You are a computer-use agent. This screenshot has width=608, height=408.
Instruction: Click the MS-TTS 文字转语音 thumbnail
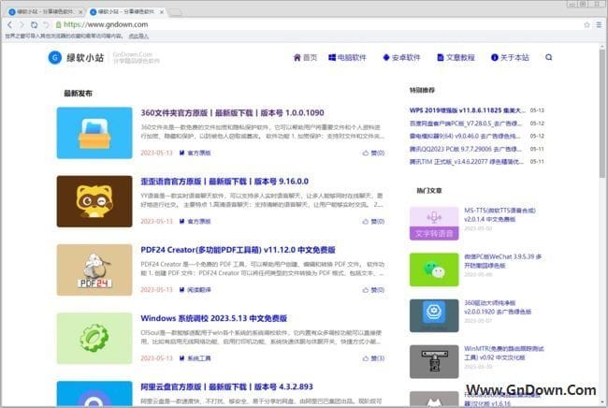[434, 224]
